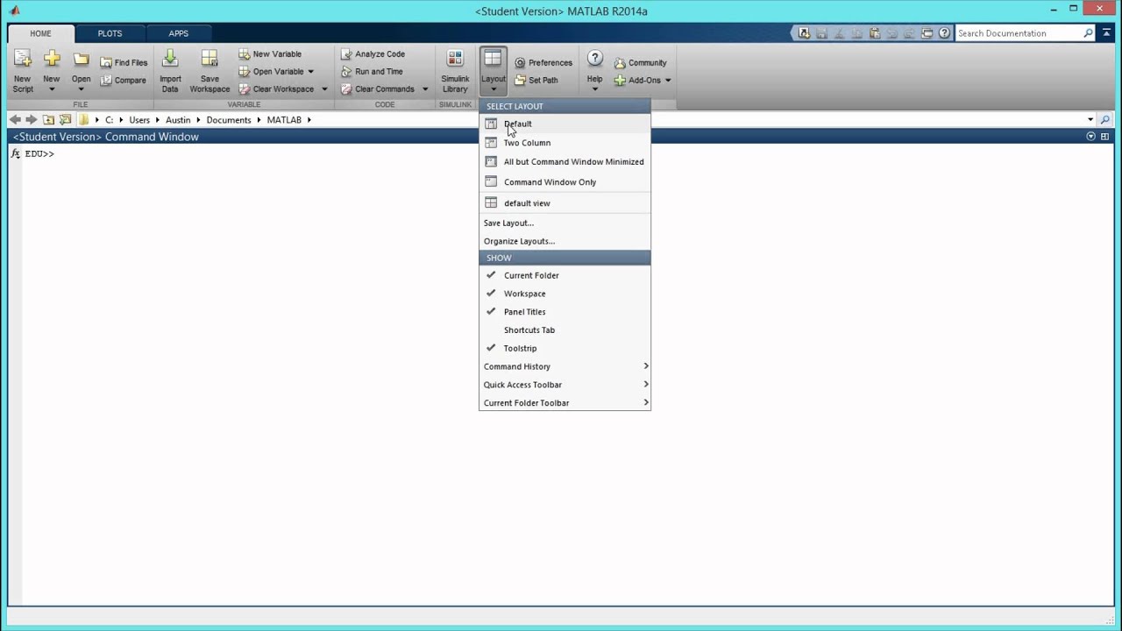Create a New Variable
The height and width of the screenshot is (631, 1122).
point(270,53)
